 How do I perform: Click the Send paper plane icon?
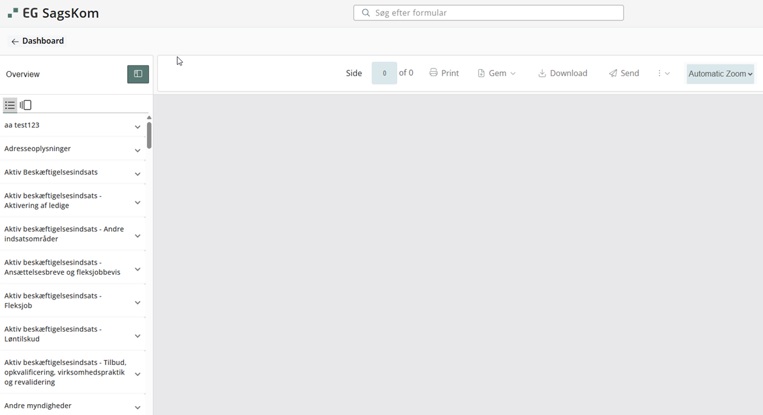pyautogui.click(x=613, y=74)
